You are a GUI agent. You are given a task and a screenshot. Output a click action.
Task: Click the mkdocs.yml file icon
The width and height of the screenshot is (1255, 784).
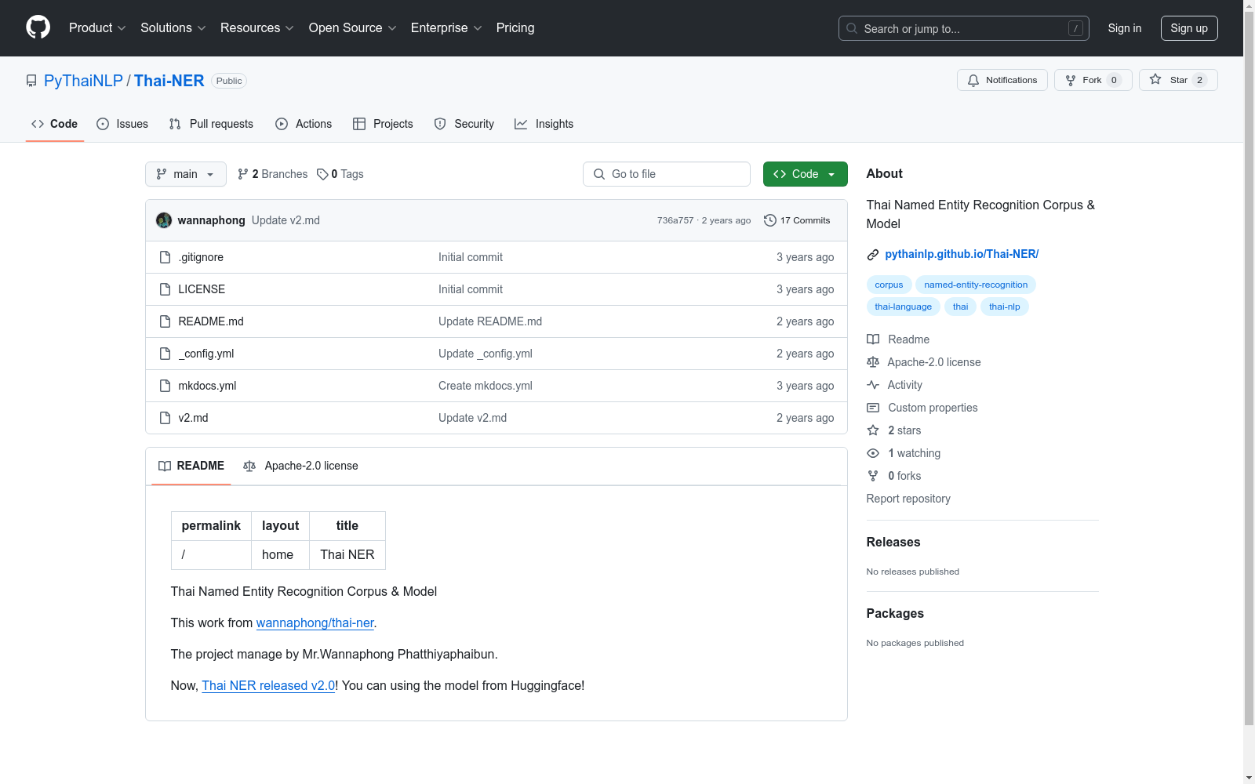coord(165,386)
